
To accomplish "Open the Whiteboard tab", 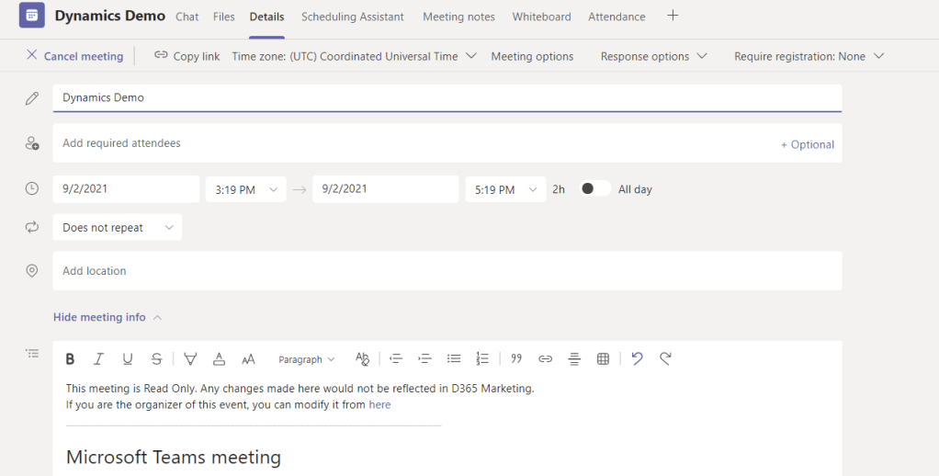I will pos(541,17).
